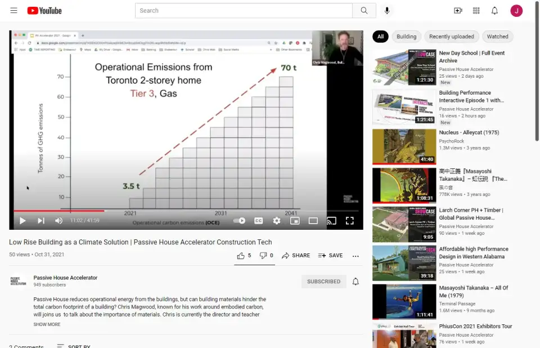Enter full screen mode

point(349,221)
